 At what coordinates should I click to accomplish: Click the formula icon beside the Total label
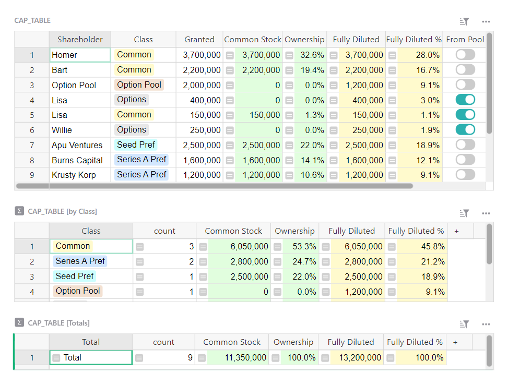pyautogui.click(x=57, y=357)
